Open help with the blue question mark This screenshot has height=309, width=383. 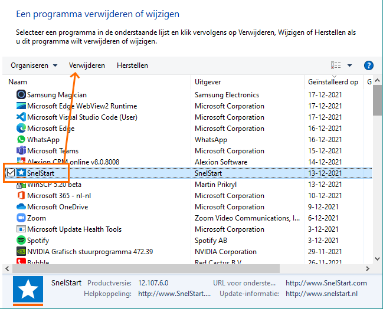369,65
